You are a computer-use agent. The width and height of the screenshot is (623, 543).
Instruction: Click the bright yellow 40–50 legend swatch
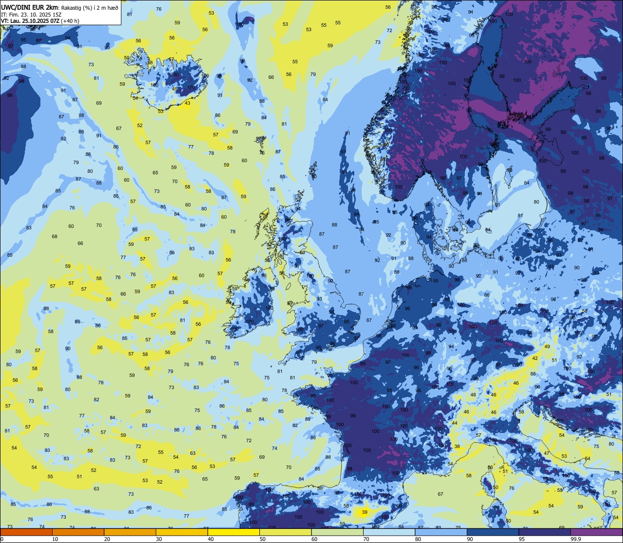[x=234, y=532]
